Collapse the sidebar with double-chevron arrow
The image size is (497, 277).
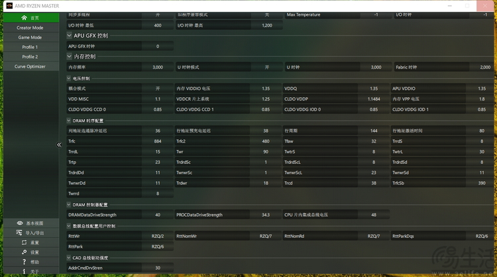pyautogui.click(x=59, y=145)
